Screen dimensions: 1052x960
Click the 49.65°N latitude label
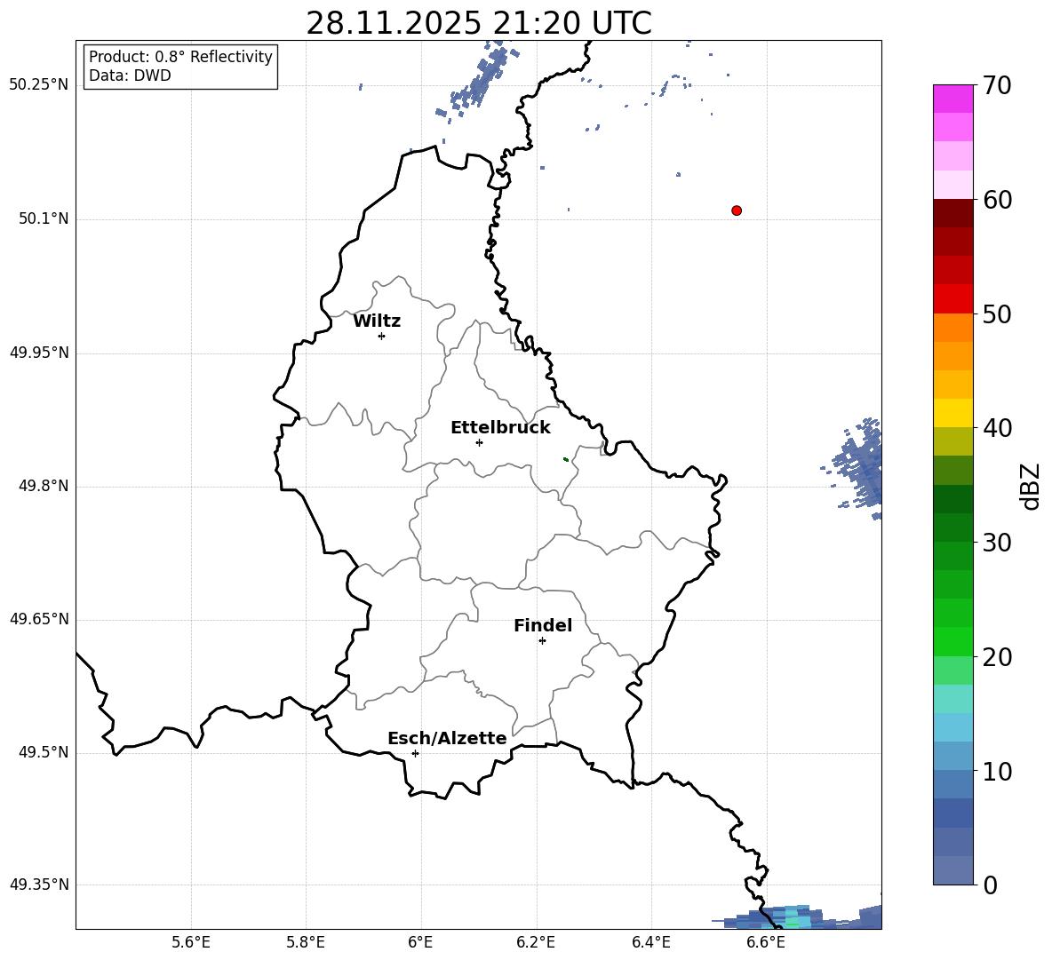[39, 618]
